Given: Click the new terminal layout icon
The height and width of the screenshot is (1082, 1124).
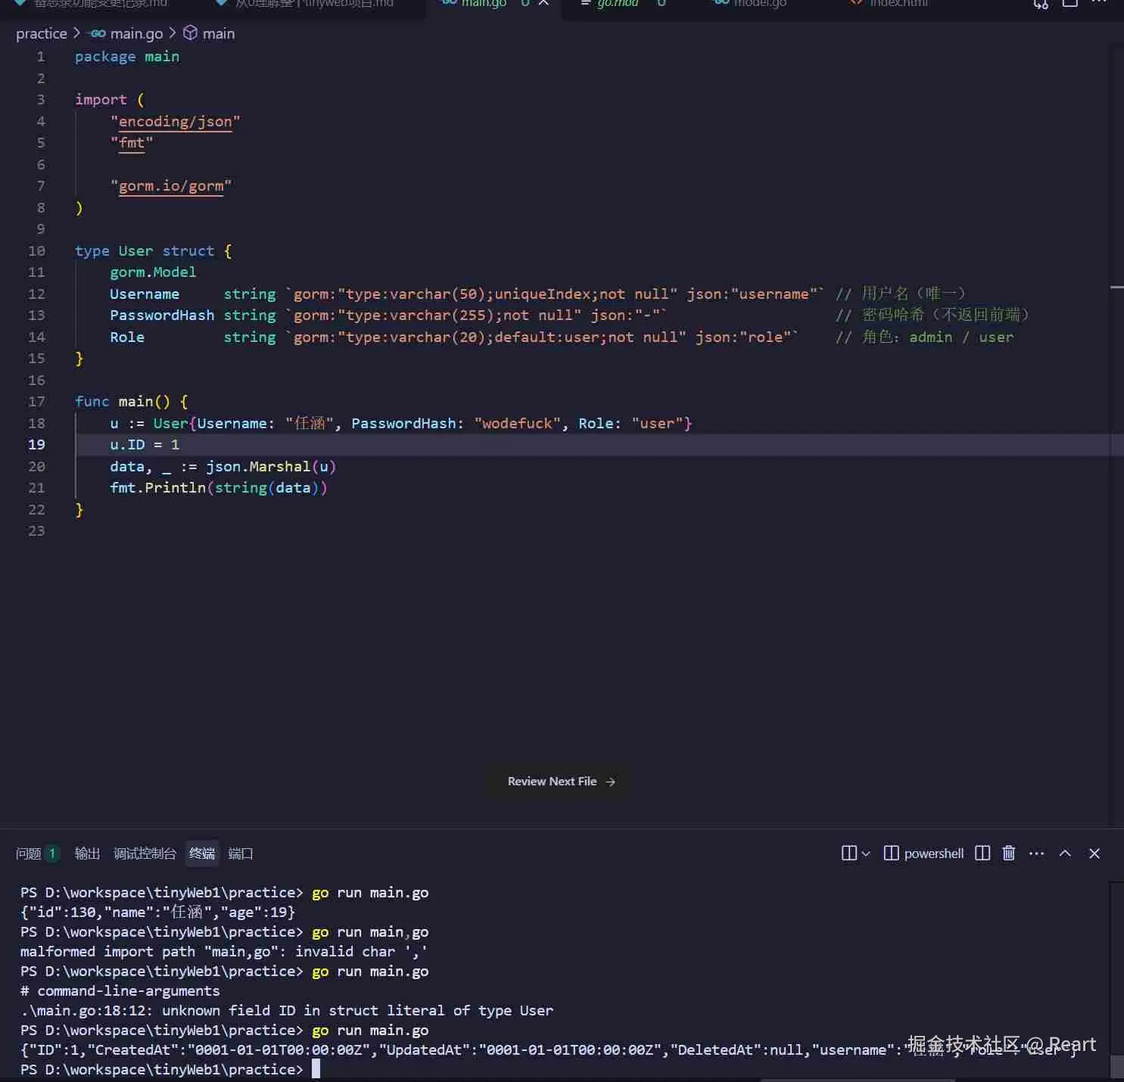Looking at the screenshot, I should [849, 853].
